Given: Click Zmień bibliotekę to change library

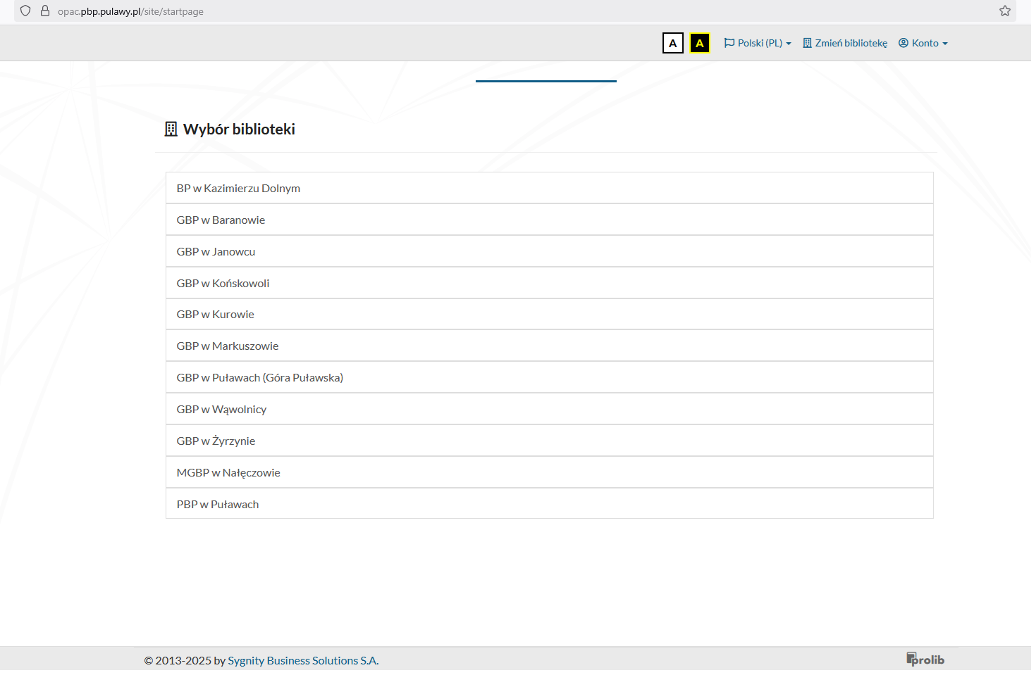Looking at the screenshot, I should click(x=845, y=43).
